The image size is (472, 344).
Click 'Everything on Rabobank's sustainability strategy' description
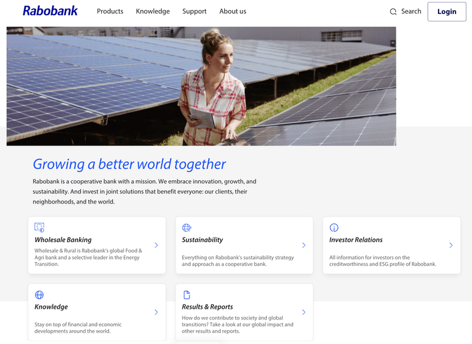pyautogui.click(x=238, y=261)
